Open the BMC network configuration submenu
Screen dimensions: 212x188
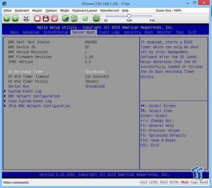pyautogui.click(x=34, y=96)
